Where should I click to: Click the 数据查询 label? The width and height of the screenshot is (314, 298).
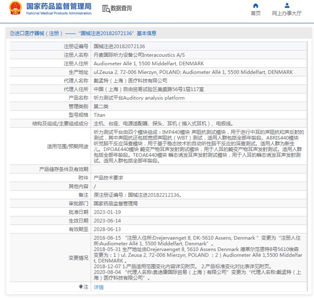pos(121,8)
